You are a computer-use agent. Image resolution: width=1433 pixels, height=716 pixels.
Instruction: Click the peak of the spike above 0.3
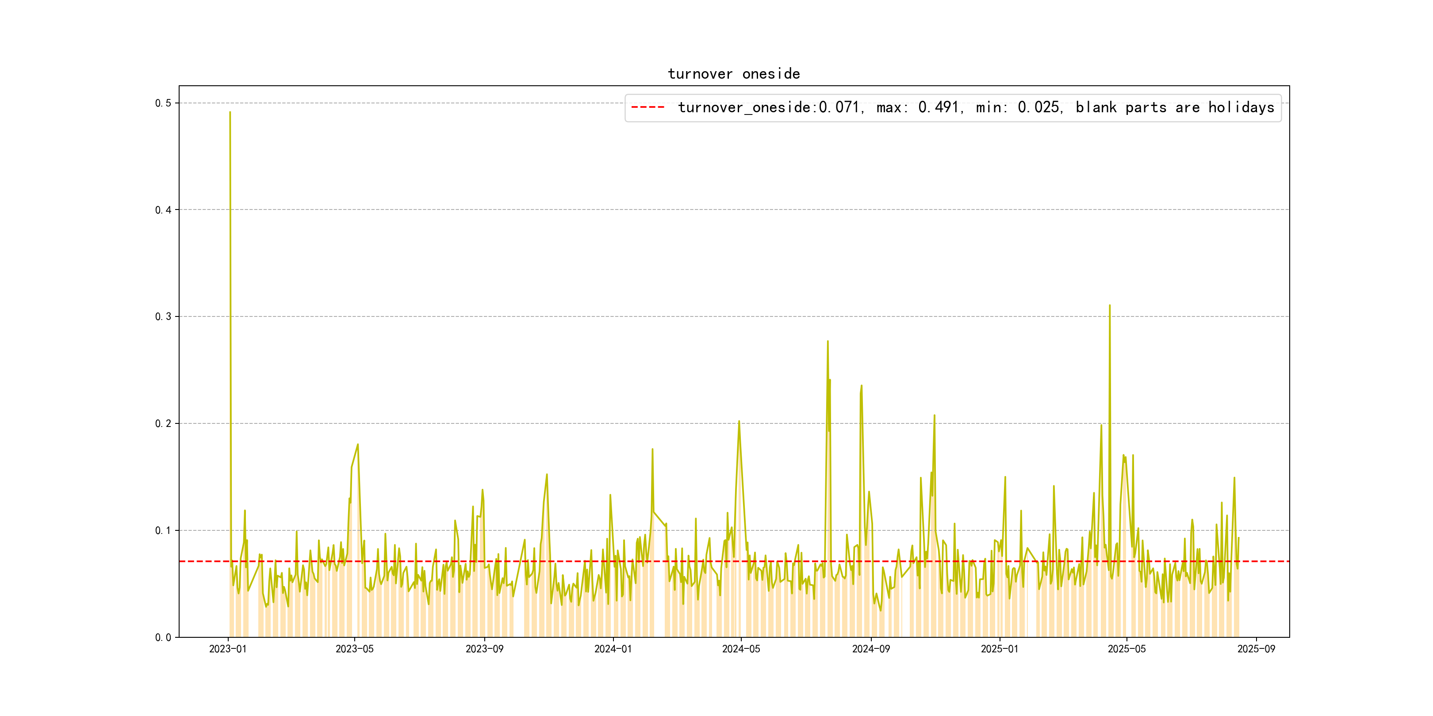(1109, 306)
